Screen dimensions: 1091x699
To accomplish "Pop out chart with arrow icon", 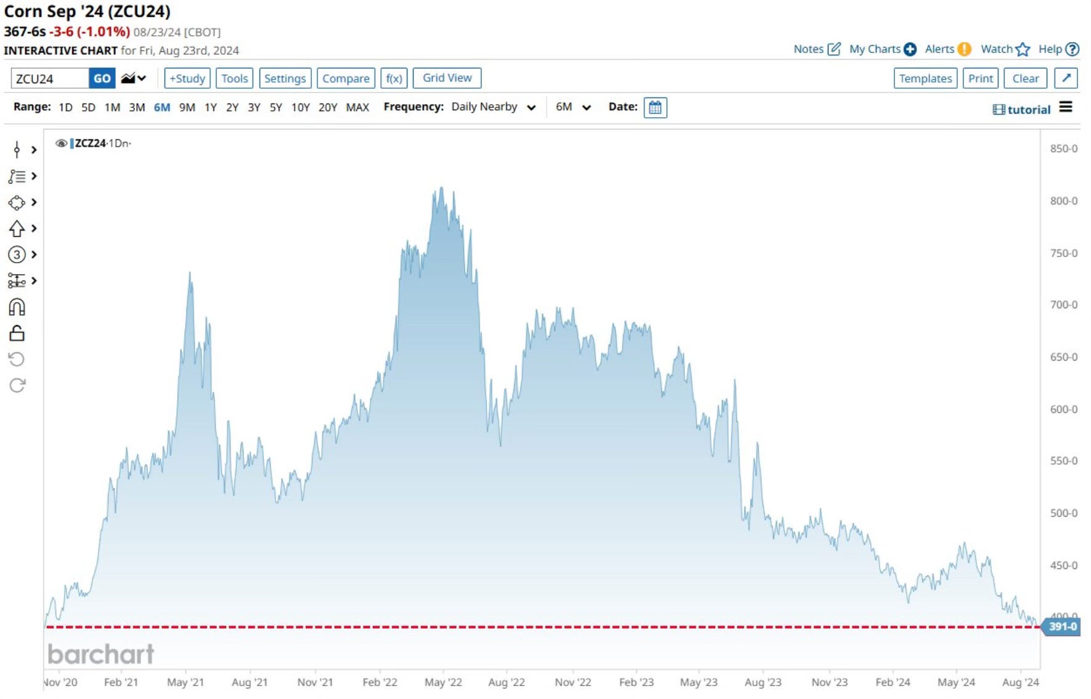I will (x=1066, y=78).
